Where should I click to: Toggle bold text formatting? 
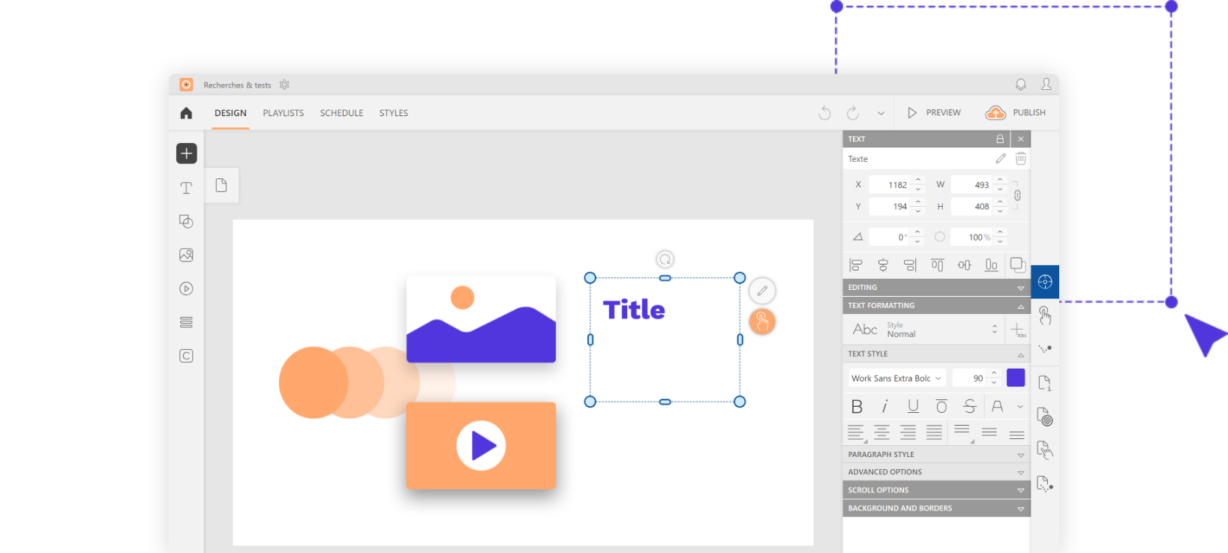tap(857, 406)
